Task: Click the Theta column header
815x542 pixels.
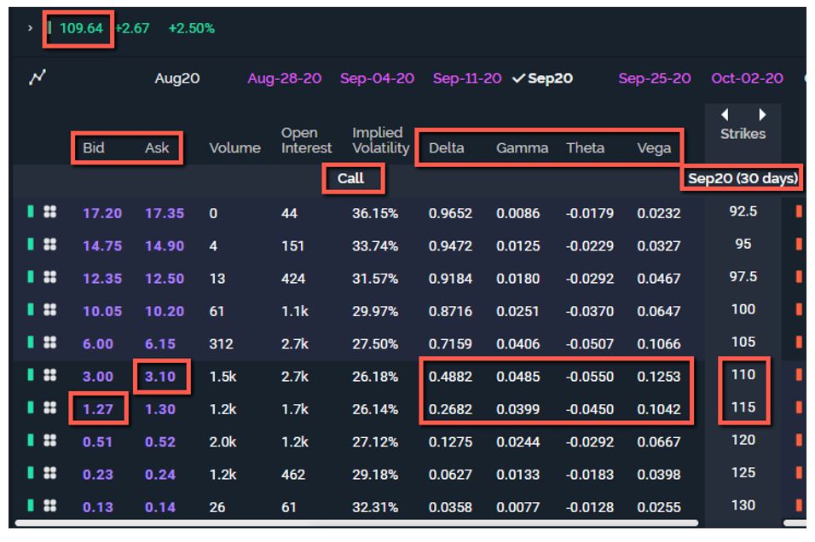Action: pyautogui.click(x=586, y=148)
